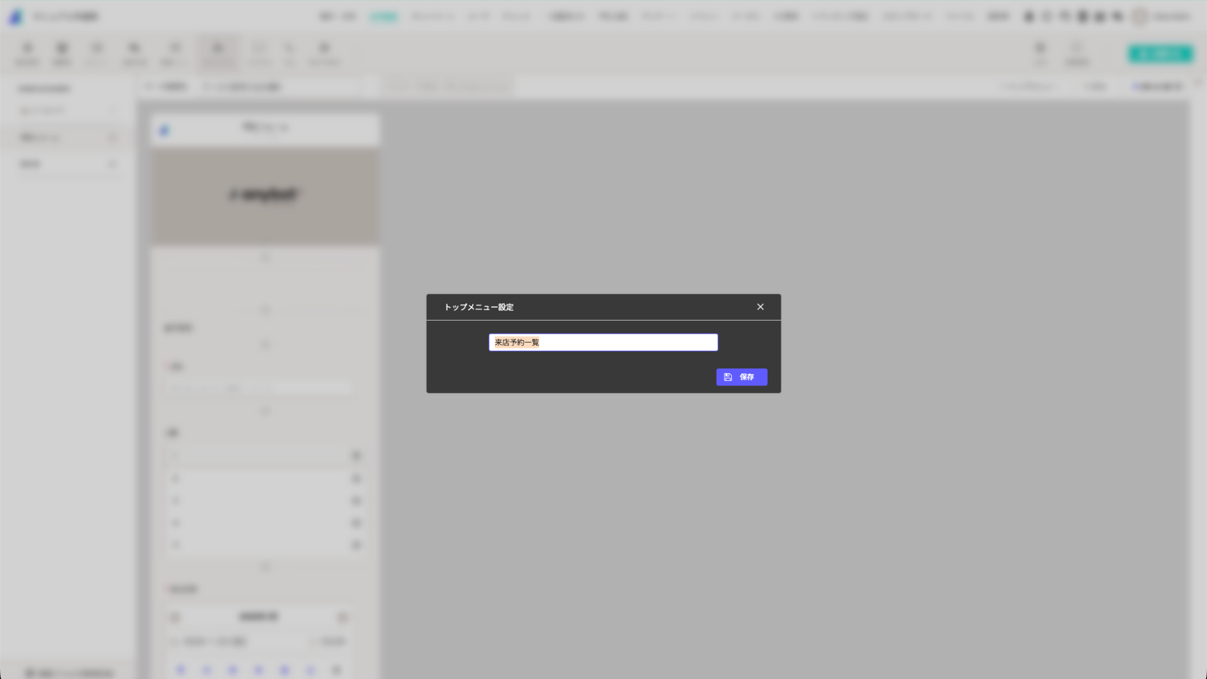Focus the 来店予約一覧 text field
Viewport: 1207px width, 679px height.
pyautogui.click(x=603, y=343)
